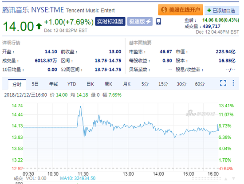This screenshot has width=244, height=184.
Task: Click the 14.74 price axis label
Action: 17,106
